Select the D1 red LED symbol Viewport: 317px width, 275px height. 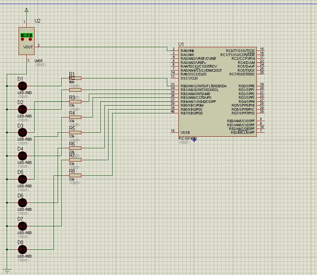[23, 86]
